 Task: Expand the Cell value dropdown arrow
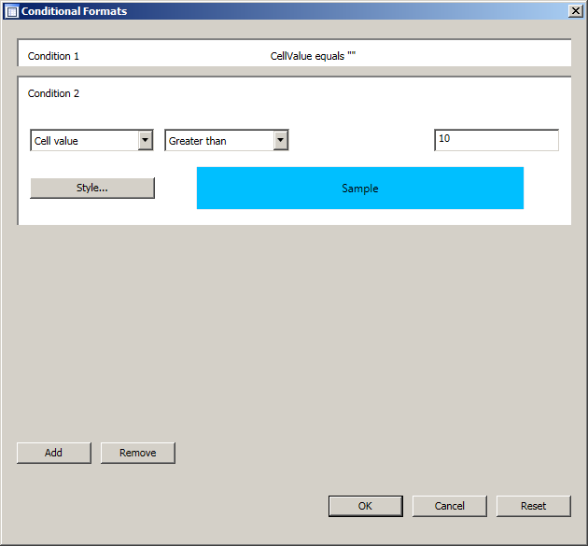click(x=146, y=141)
